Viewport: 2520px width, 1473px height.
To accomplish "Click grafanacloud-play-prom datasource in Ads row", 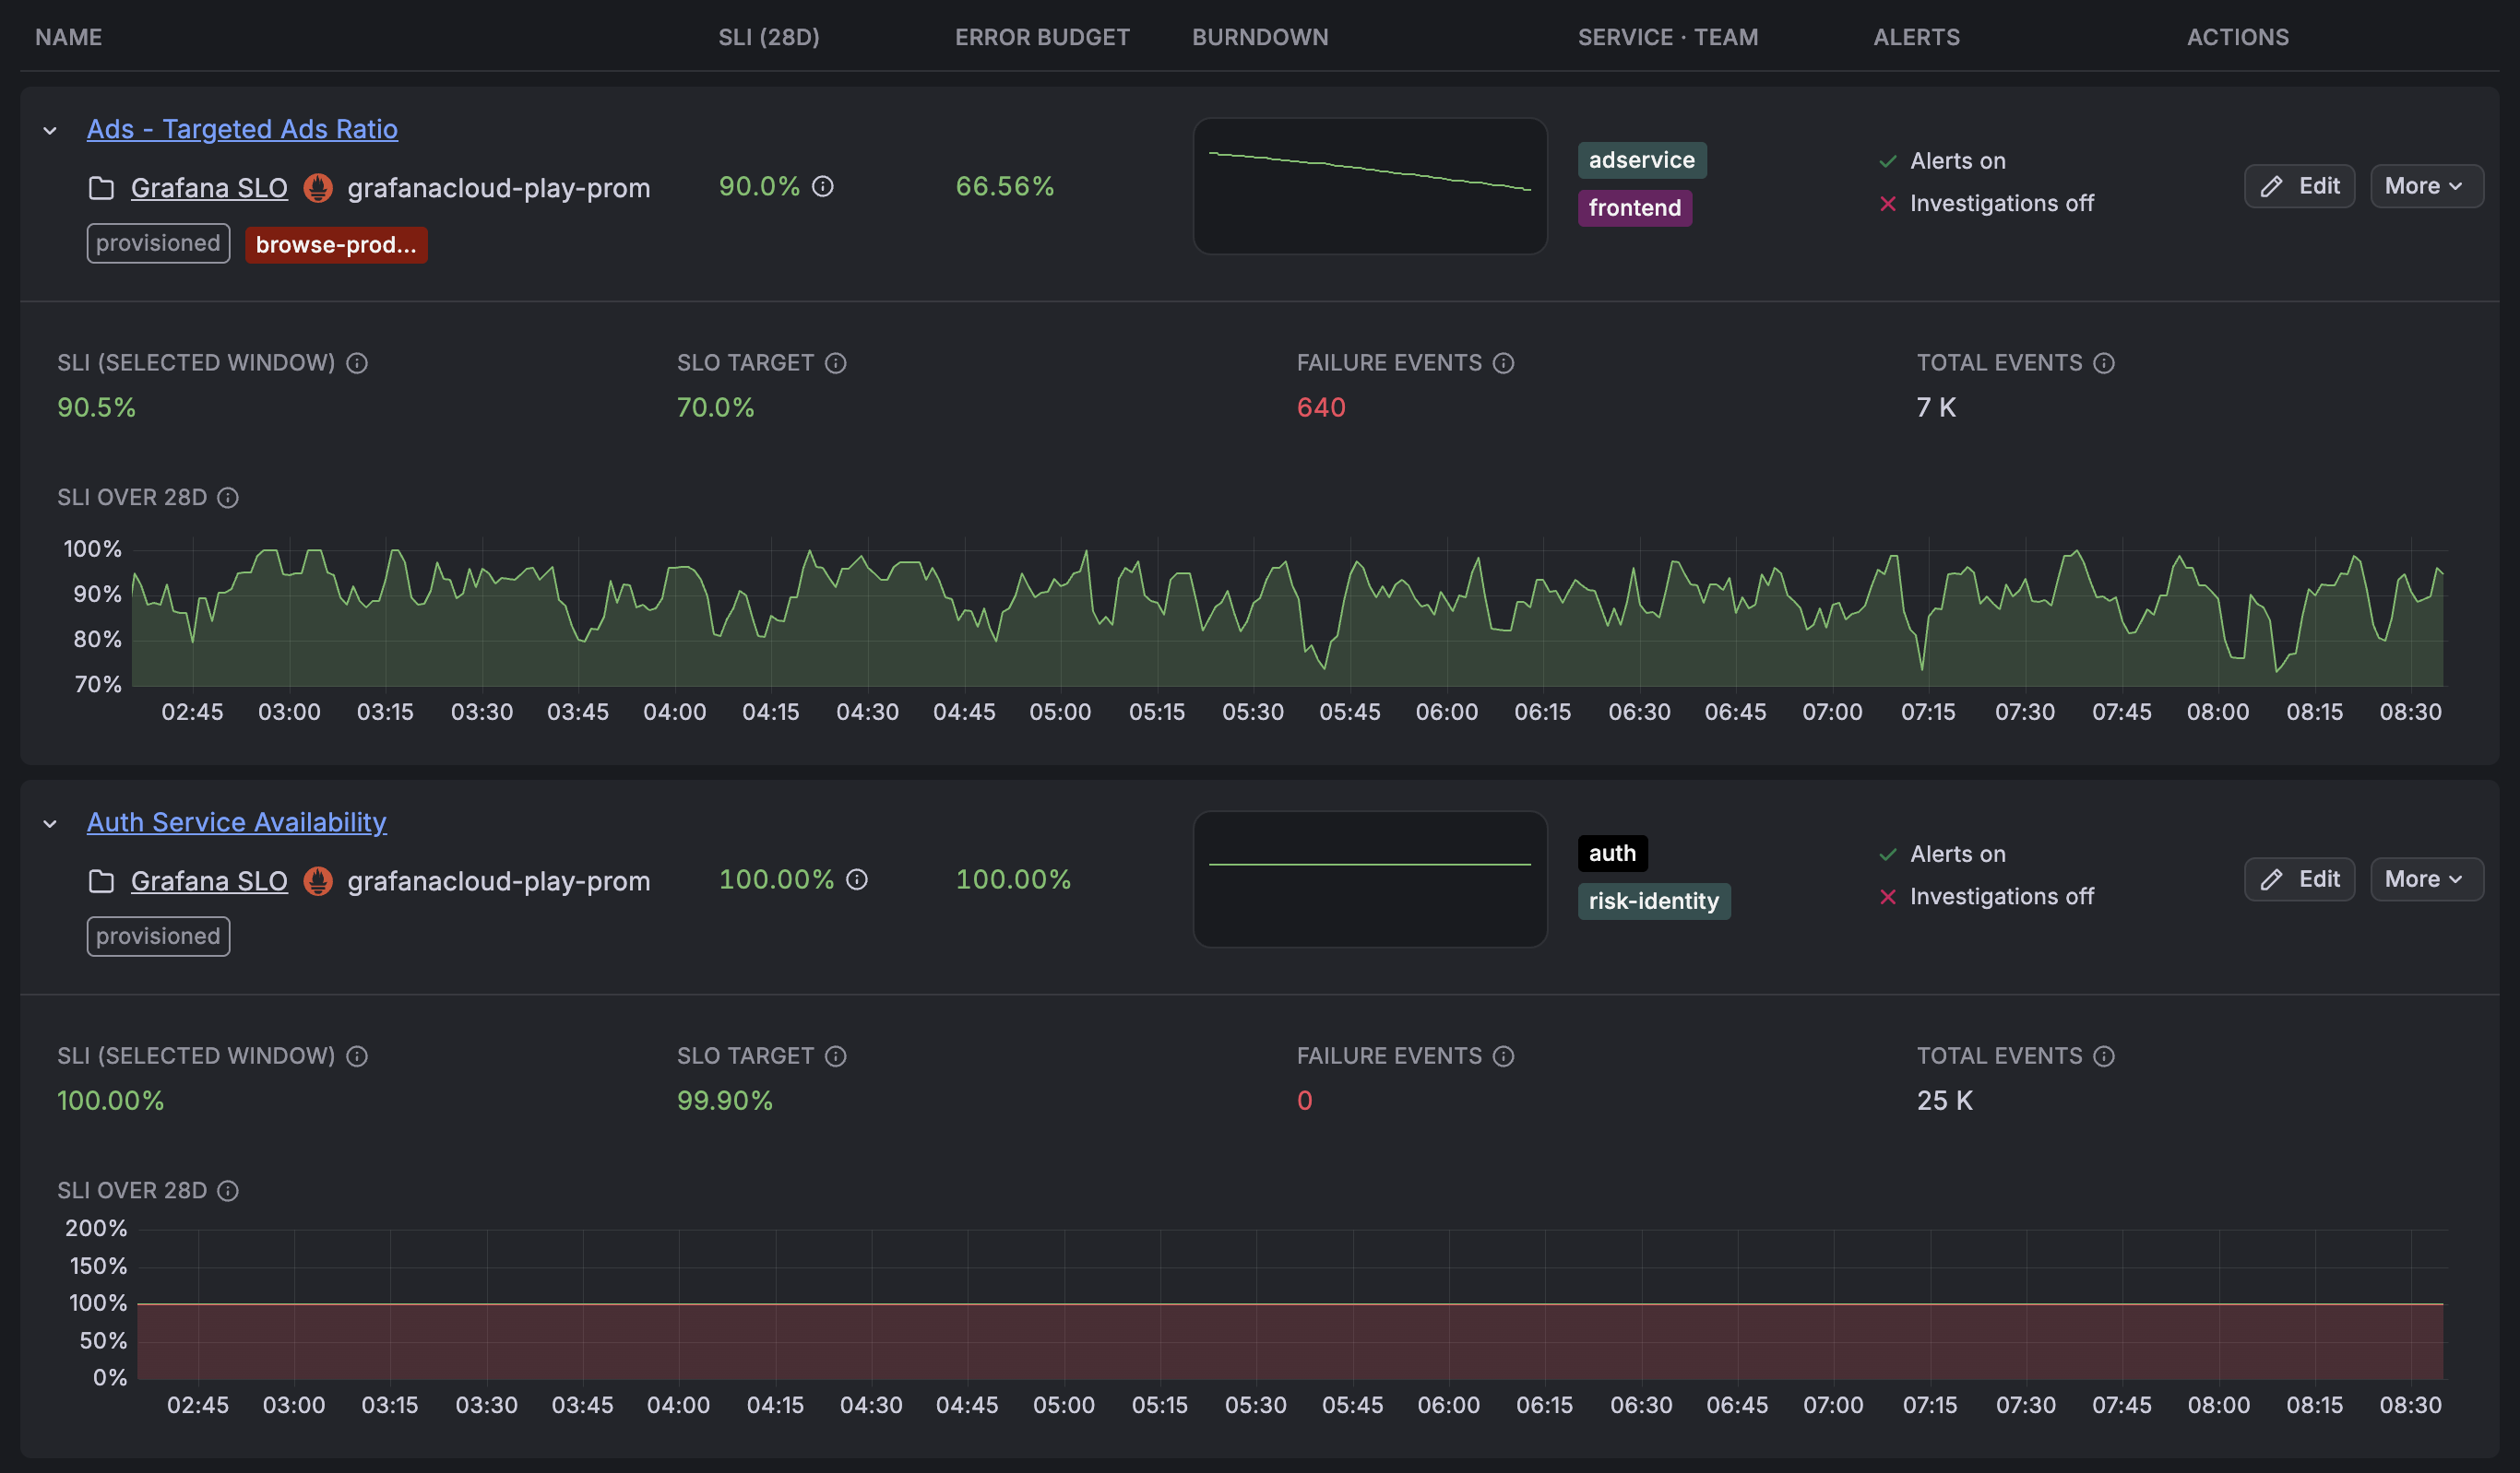I will point(499,188).
